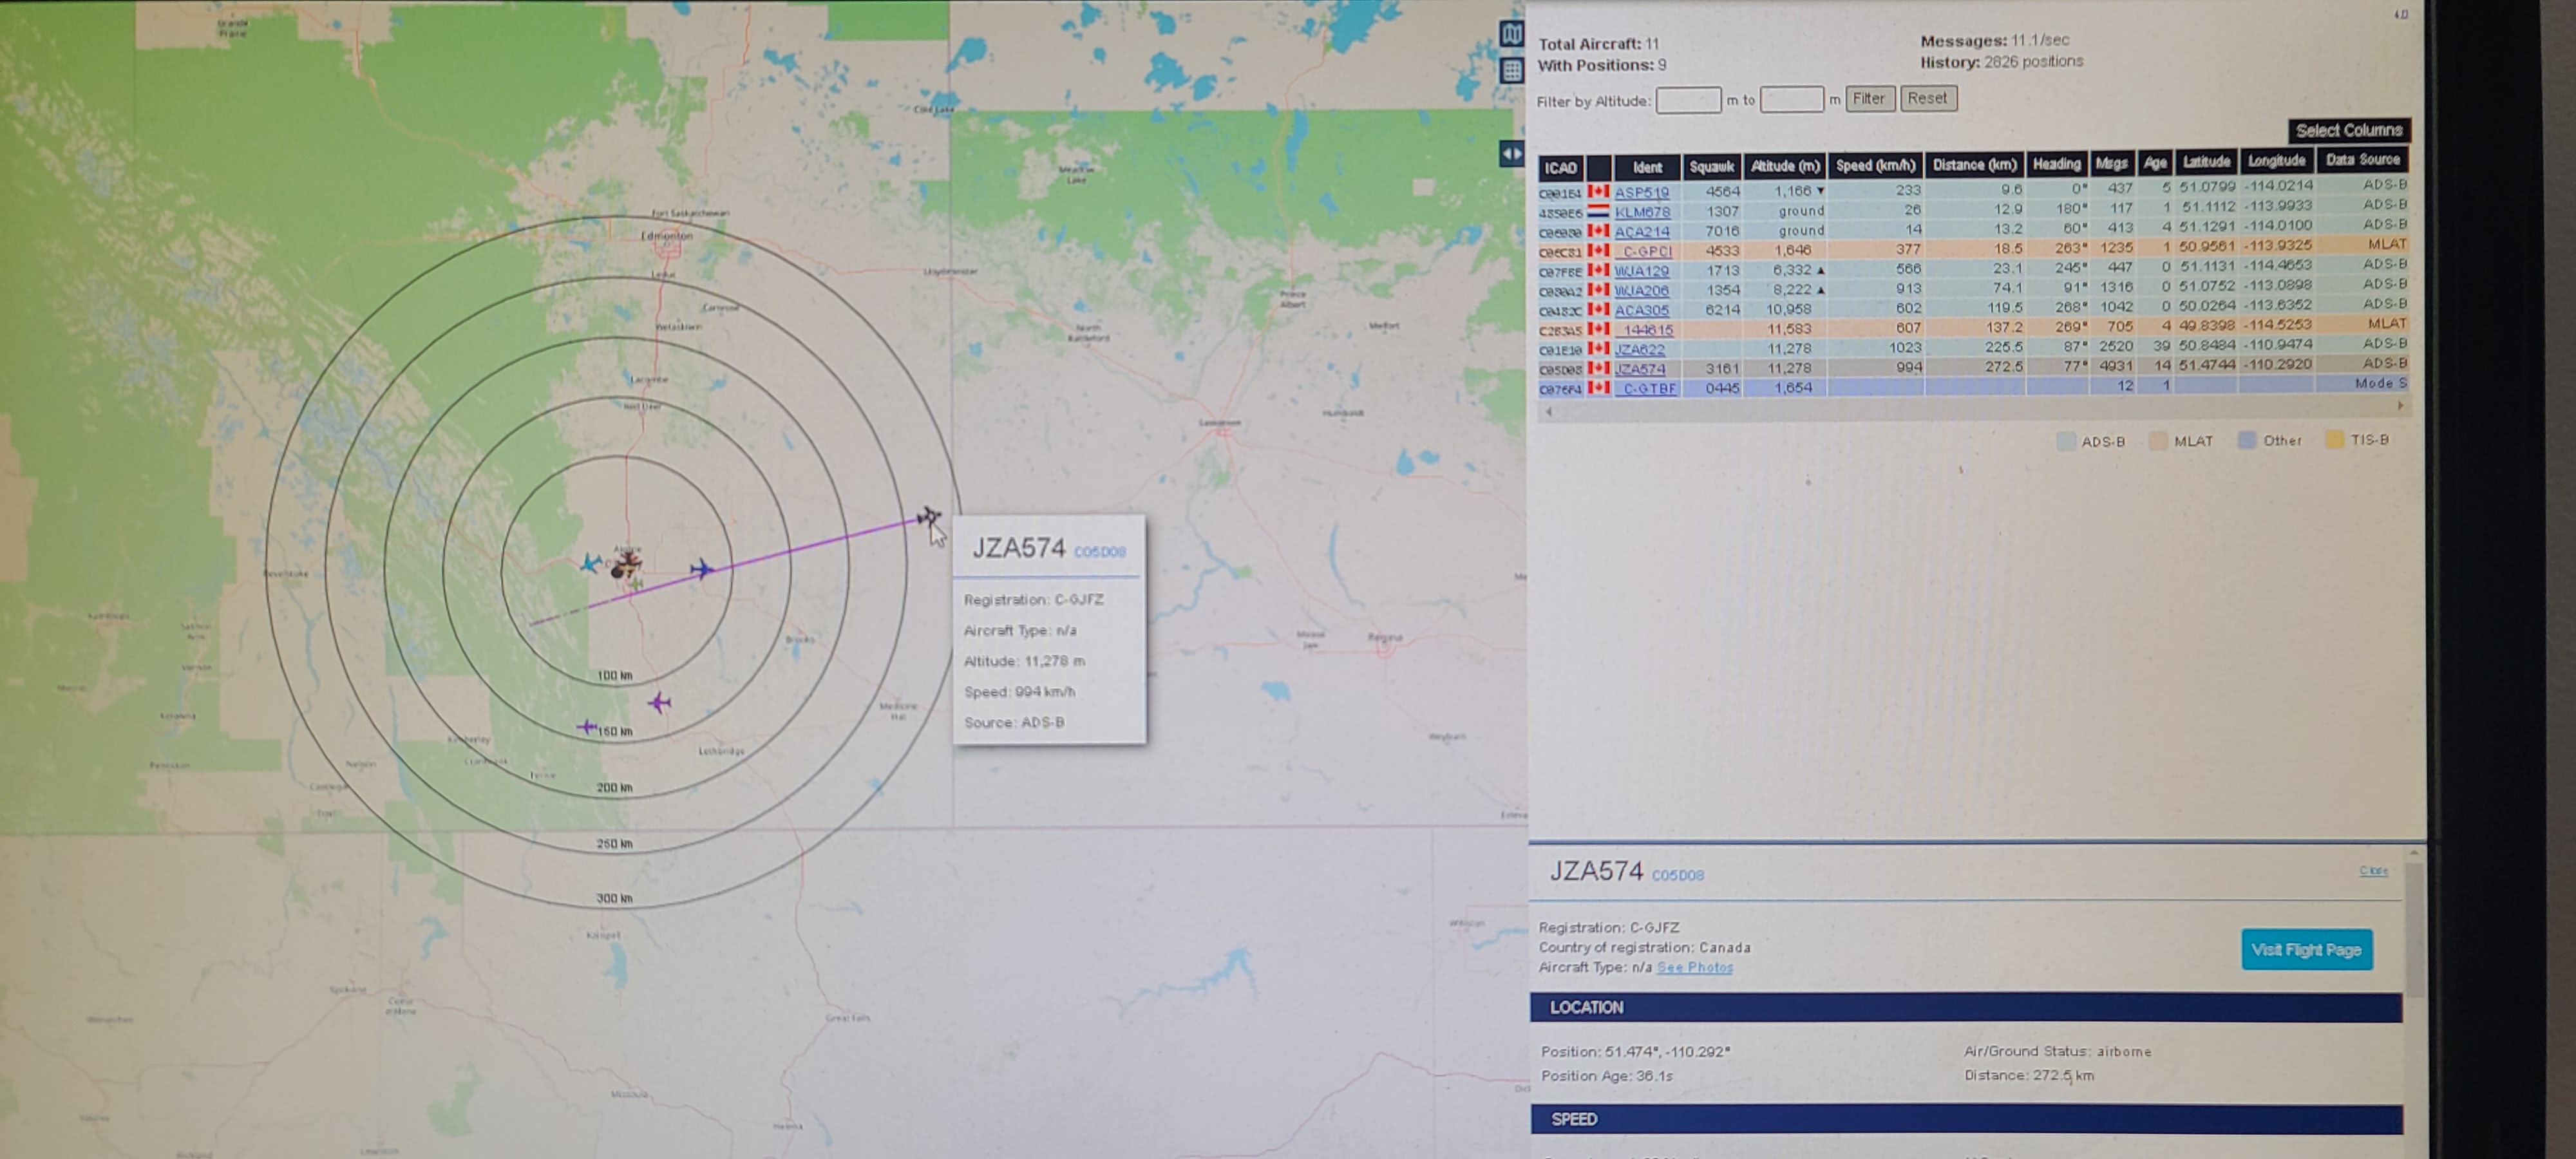Screen dimensions: 2576x1159
Task: Sort table by the Altitude (m) column header
Action: click(1785, 166)
